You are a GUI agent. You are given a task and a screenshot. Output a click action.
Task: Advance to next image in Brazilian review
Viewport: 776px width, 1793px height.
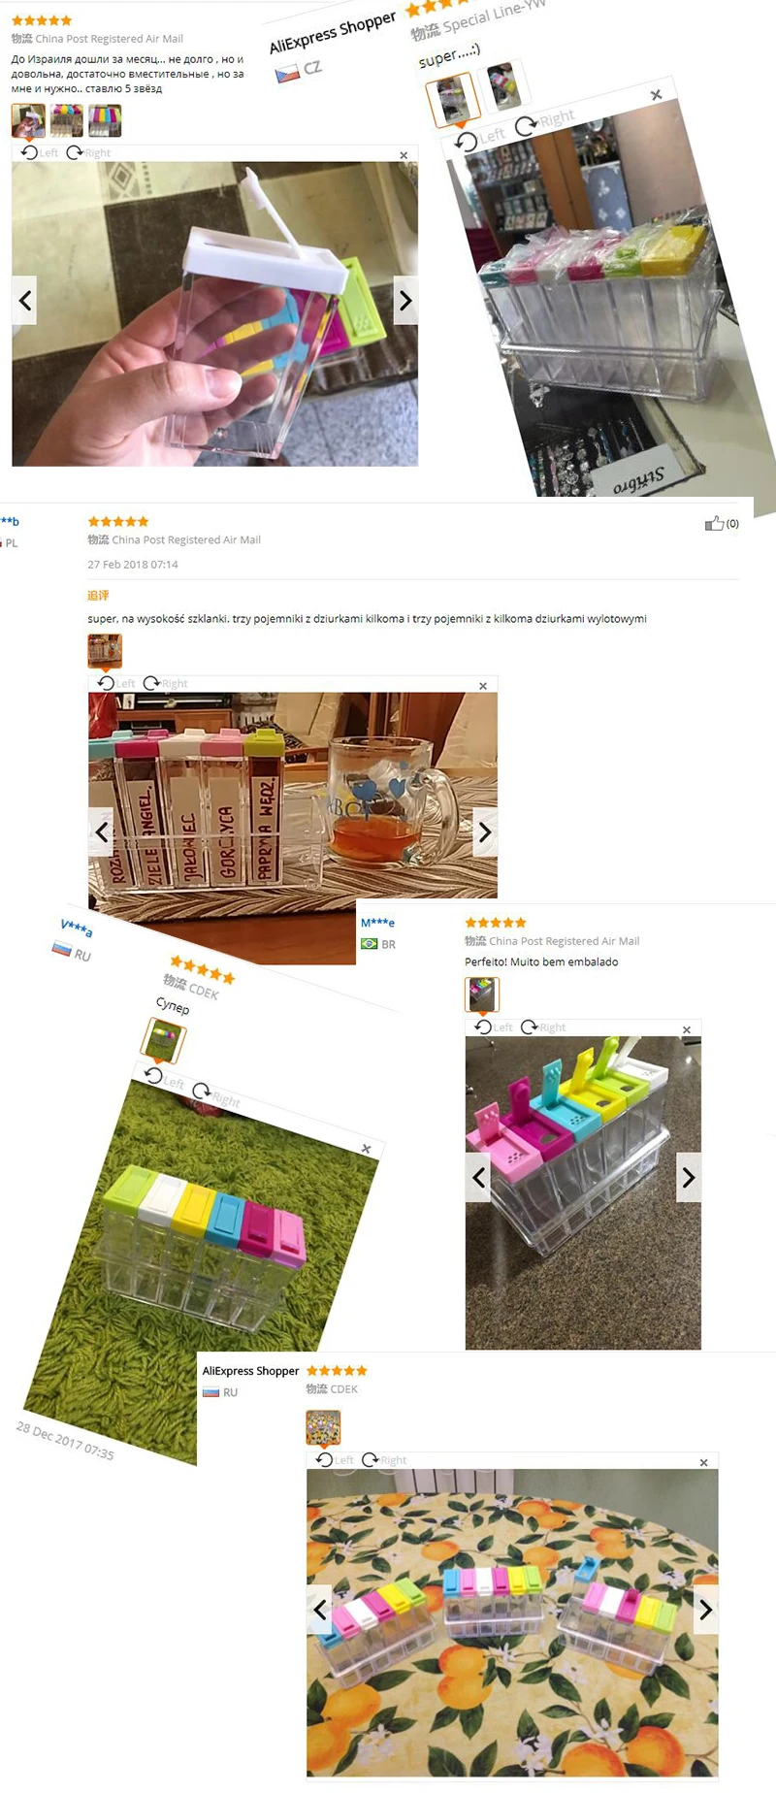pos(689,1178)
